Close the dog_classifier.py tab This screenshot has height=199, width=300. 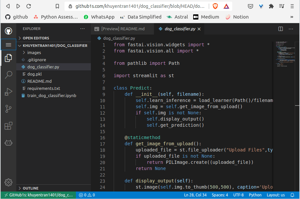pyautogui.click(x=199, y=29)
